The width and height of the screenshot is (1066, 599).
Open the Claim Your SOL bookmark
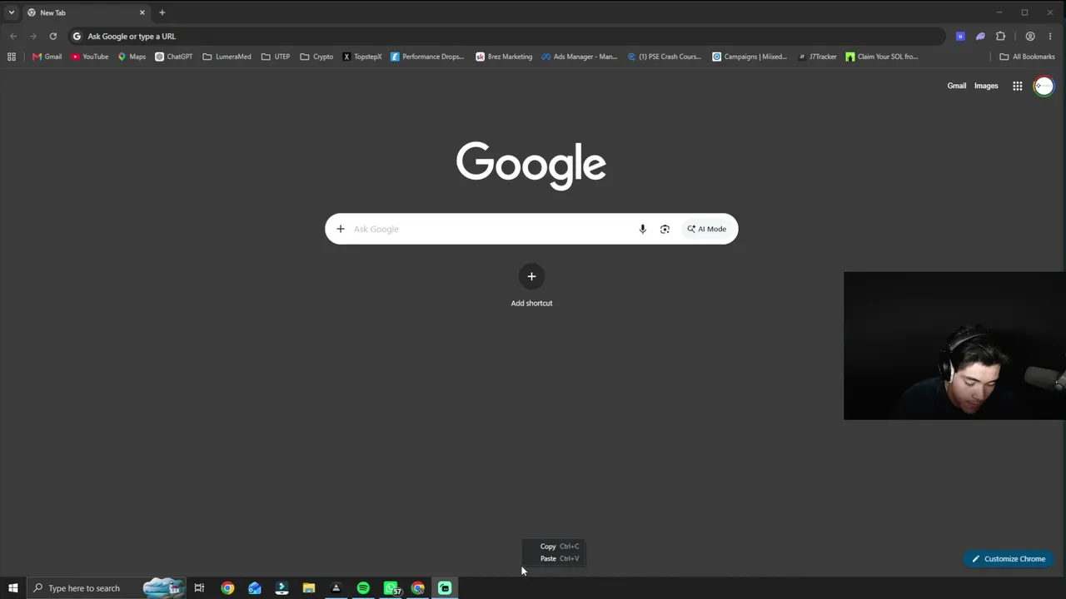[881, 57]
